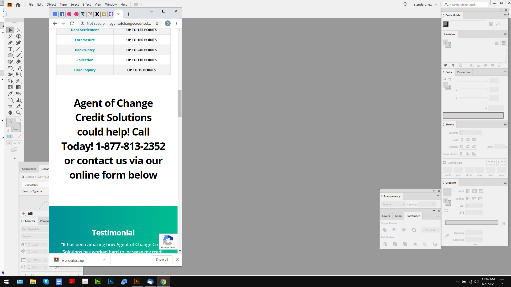511x287 pixels.
Task: Switch to the Layers tab
Action: click(386, 216)
